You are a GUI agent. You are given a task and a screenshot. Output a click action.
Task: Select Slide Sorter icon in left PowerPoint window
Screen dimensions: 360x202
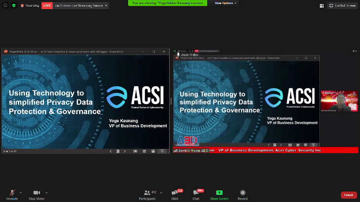point(144,151)
